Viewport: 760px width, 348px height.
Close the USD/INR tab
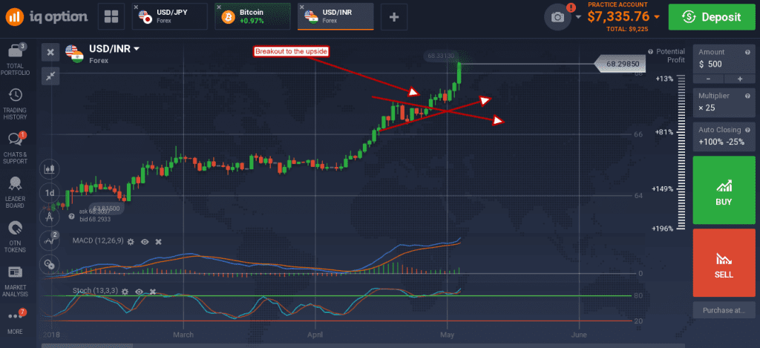tap(302, 7)
